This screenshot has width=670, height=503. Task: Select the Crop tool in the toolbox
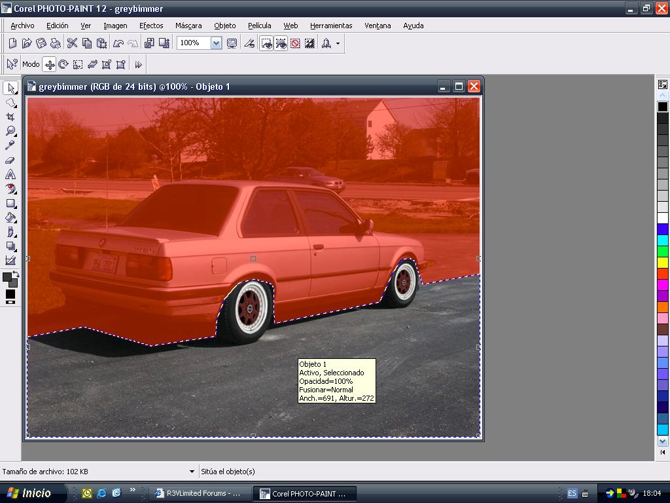(10, 117)
